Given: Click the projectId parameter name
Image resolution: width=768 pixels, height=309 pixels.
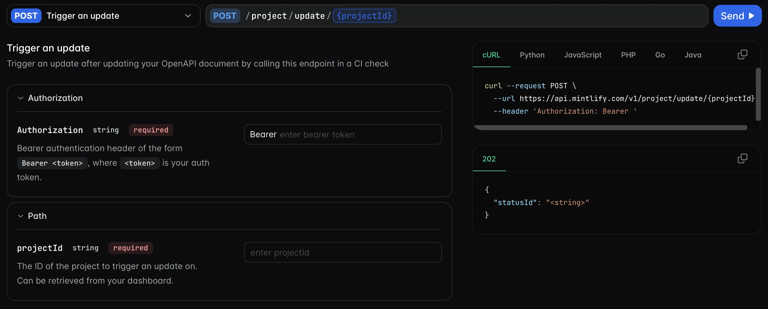Looking at the screenshot, I should [40, 248].
